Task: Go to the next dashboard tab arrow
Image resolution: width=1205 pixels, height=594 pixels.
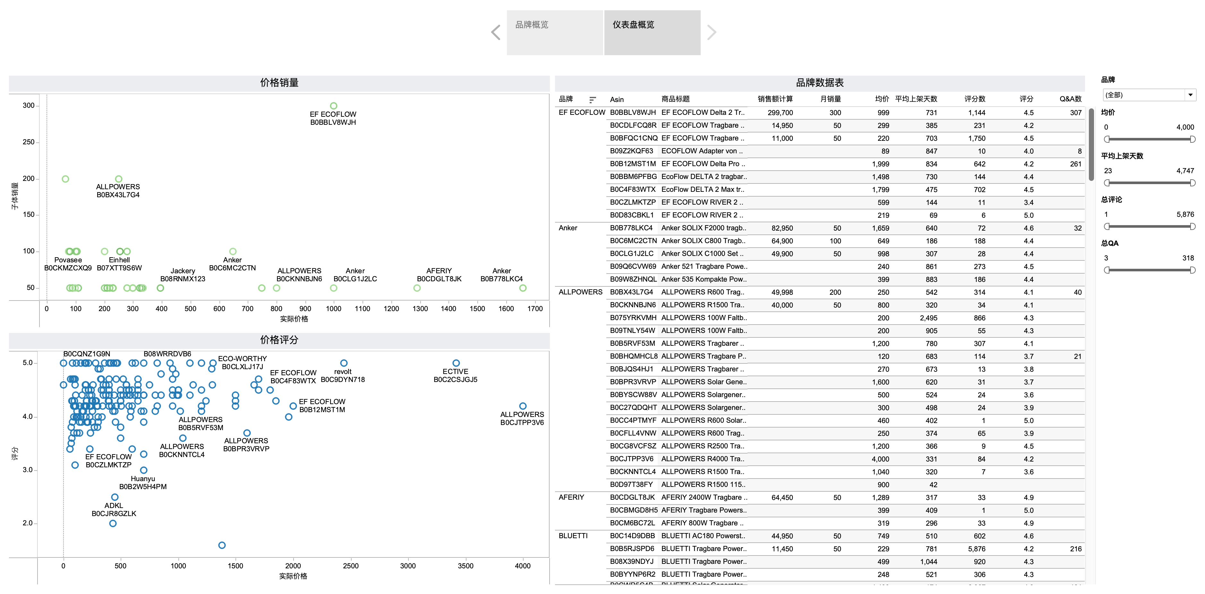Action: (x=712, y=32)
